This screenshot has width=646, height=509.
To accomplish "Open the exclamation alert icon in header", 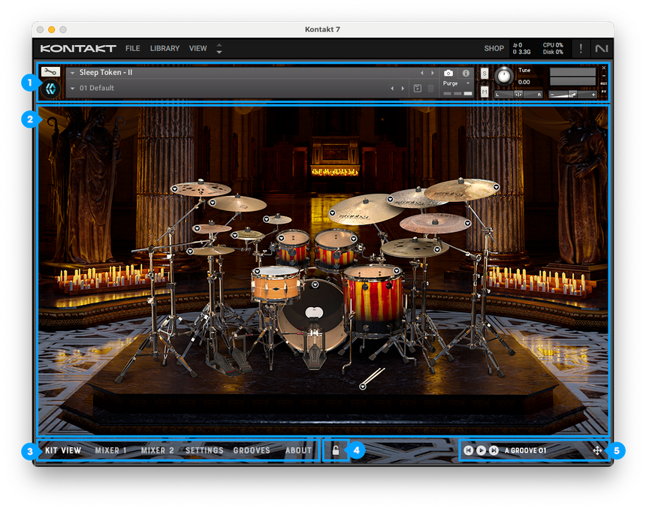I will point(581,49).
